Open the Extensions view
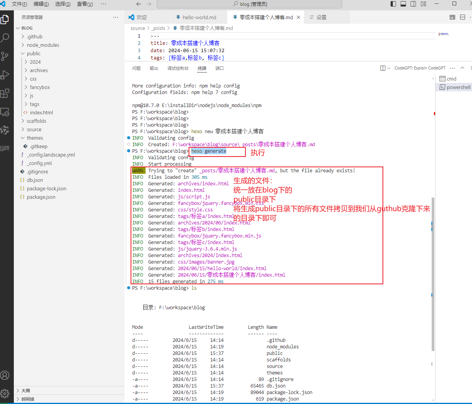472x404 pixels. pyautogui.click(x=5, y=93)
